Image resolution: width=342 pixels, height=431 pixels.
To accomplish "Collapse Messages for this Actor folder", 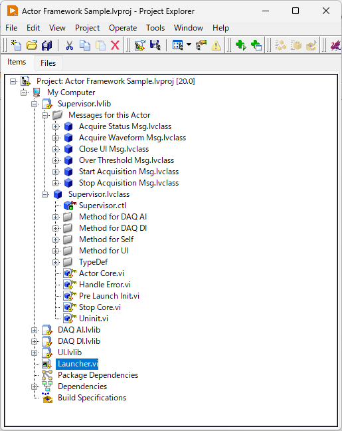I will [x=45, y=115].
